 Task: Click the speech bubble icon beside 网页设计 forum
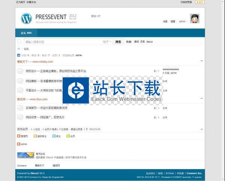[x=21, y=71]
